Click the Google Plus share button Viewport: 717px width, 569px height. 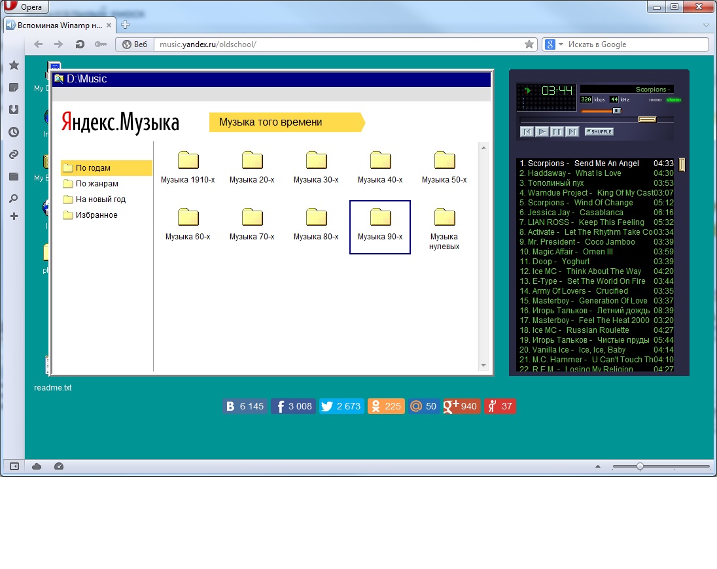(461, 406)
